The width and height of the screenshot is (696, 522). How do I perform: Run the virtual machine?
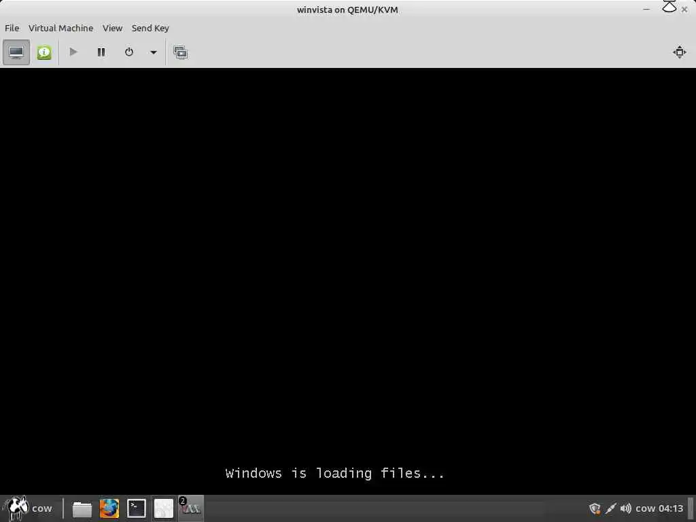pos(73,52)
